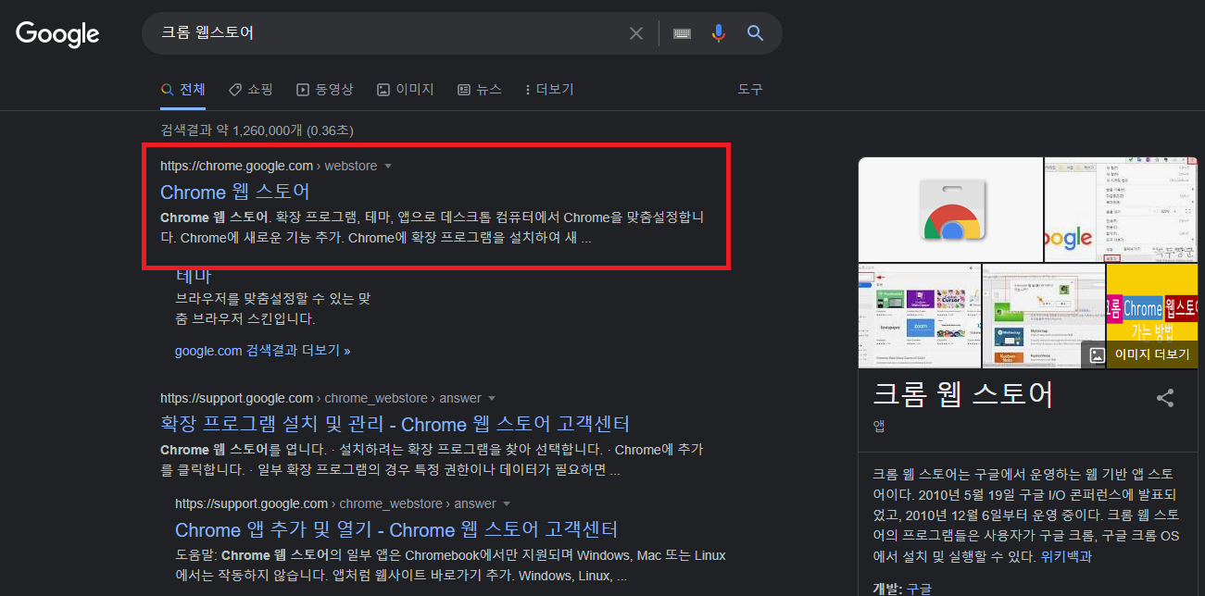Screen dimensions: 1205x596
Task: Switch to the 동영상 tab
Action: tap(325, 90)
